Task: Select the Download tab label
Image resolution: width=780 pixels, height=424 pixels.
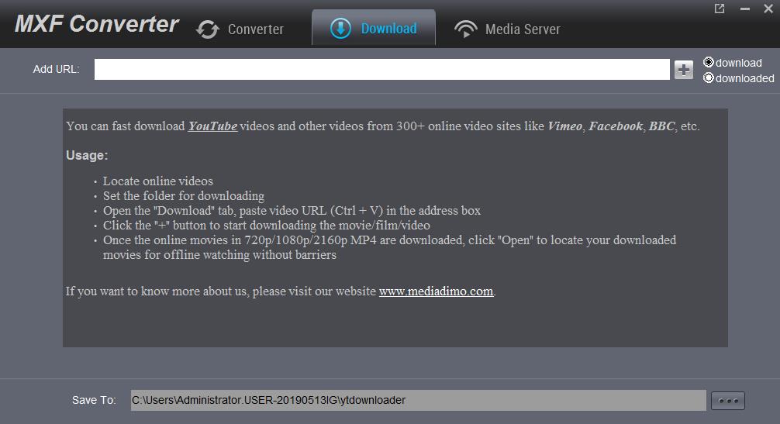Action: pyautogui.click(x=388, y=29)
